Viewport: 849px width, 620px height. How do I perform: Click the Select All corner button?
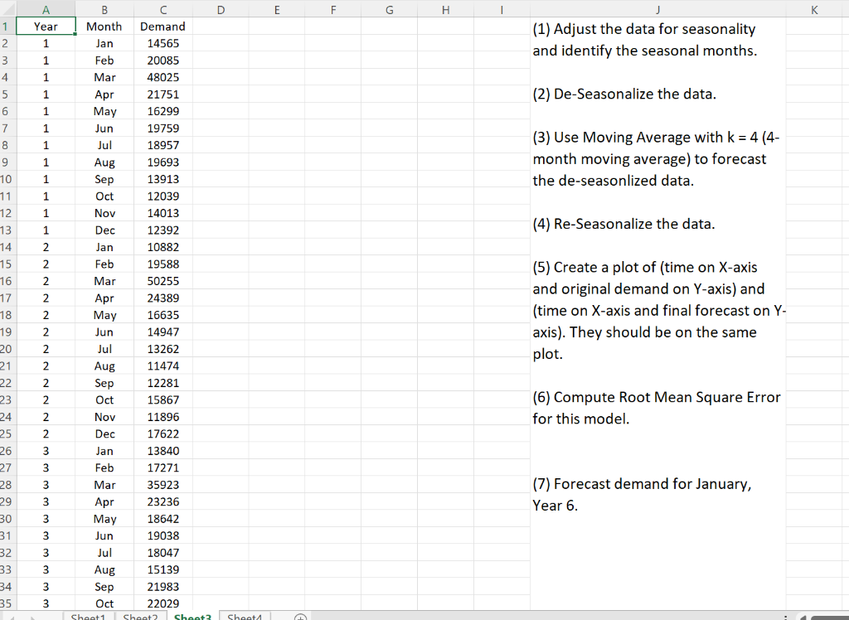[x=7, y=8]
